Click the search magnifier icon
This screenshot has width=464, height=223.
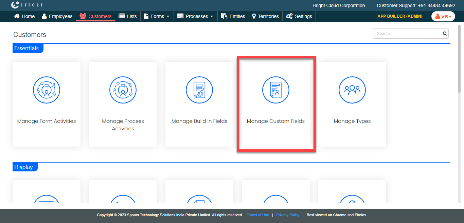click(445, 34)
